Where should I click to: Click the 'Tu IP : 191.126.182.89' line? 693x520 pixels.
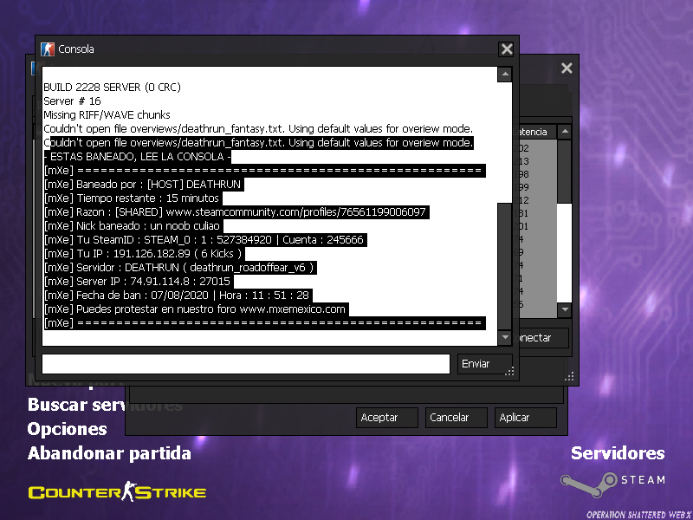coord(143,254)
